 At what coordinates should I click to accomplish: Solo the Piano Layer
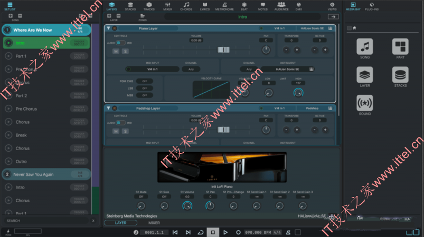click(x=125, y=51)
